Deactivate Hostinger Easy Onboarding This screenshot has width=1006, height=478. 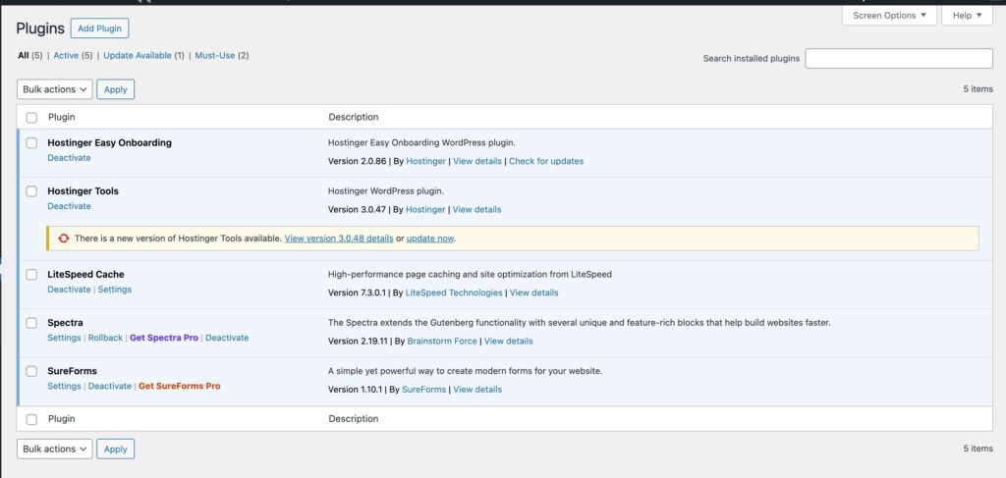click(70, 158)
